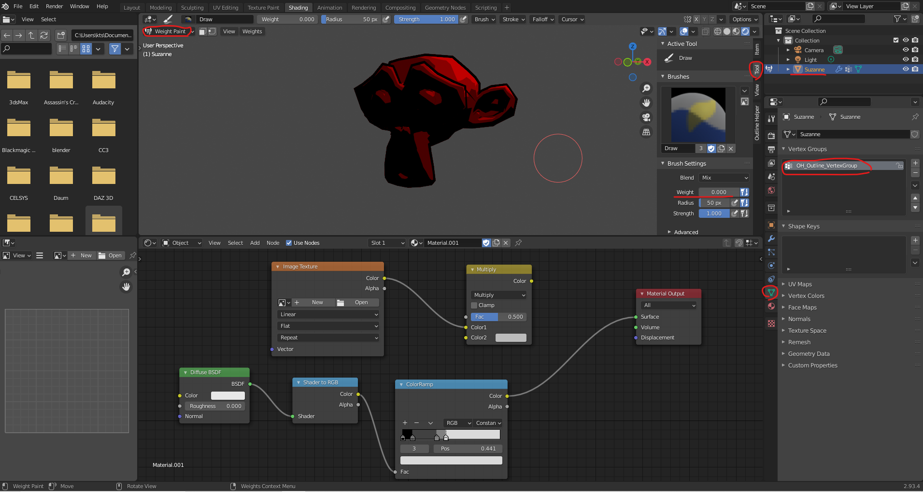
Task: Toggle Use Nodes checkbox
Action: pos(289,243)
